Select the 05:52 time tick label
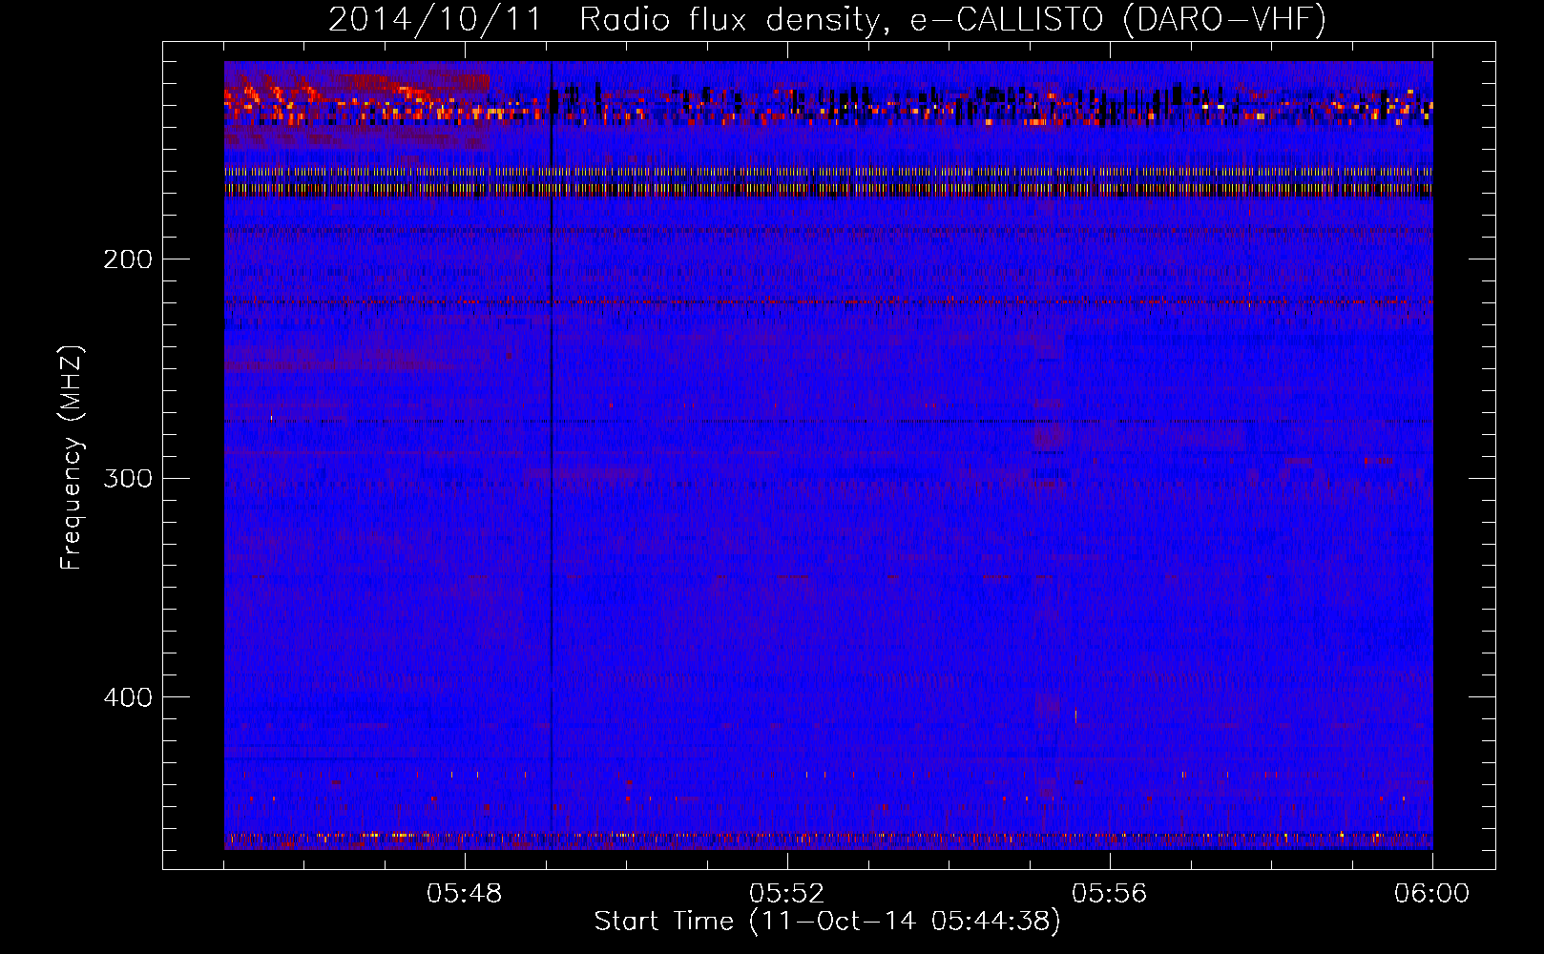The height and width of the screenshot is (954, 1544). click(x=787, y=894)
